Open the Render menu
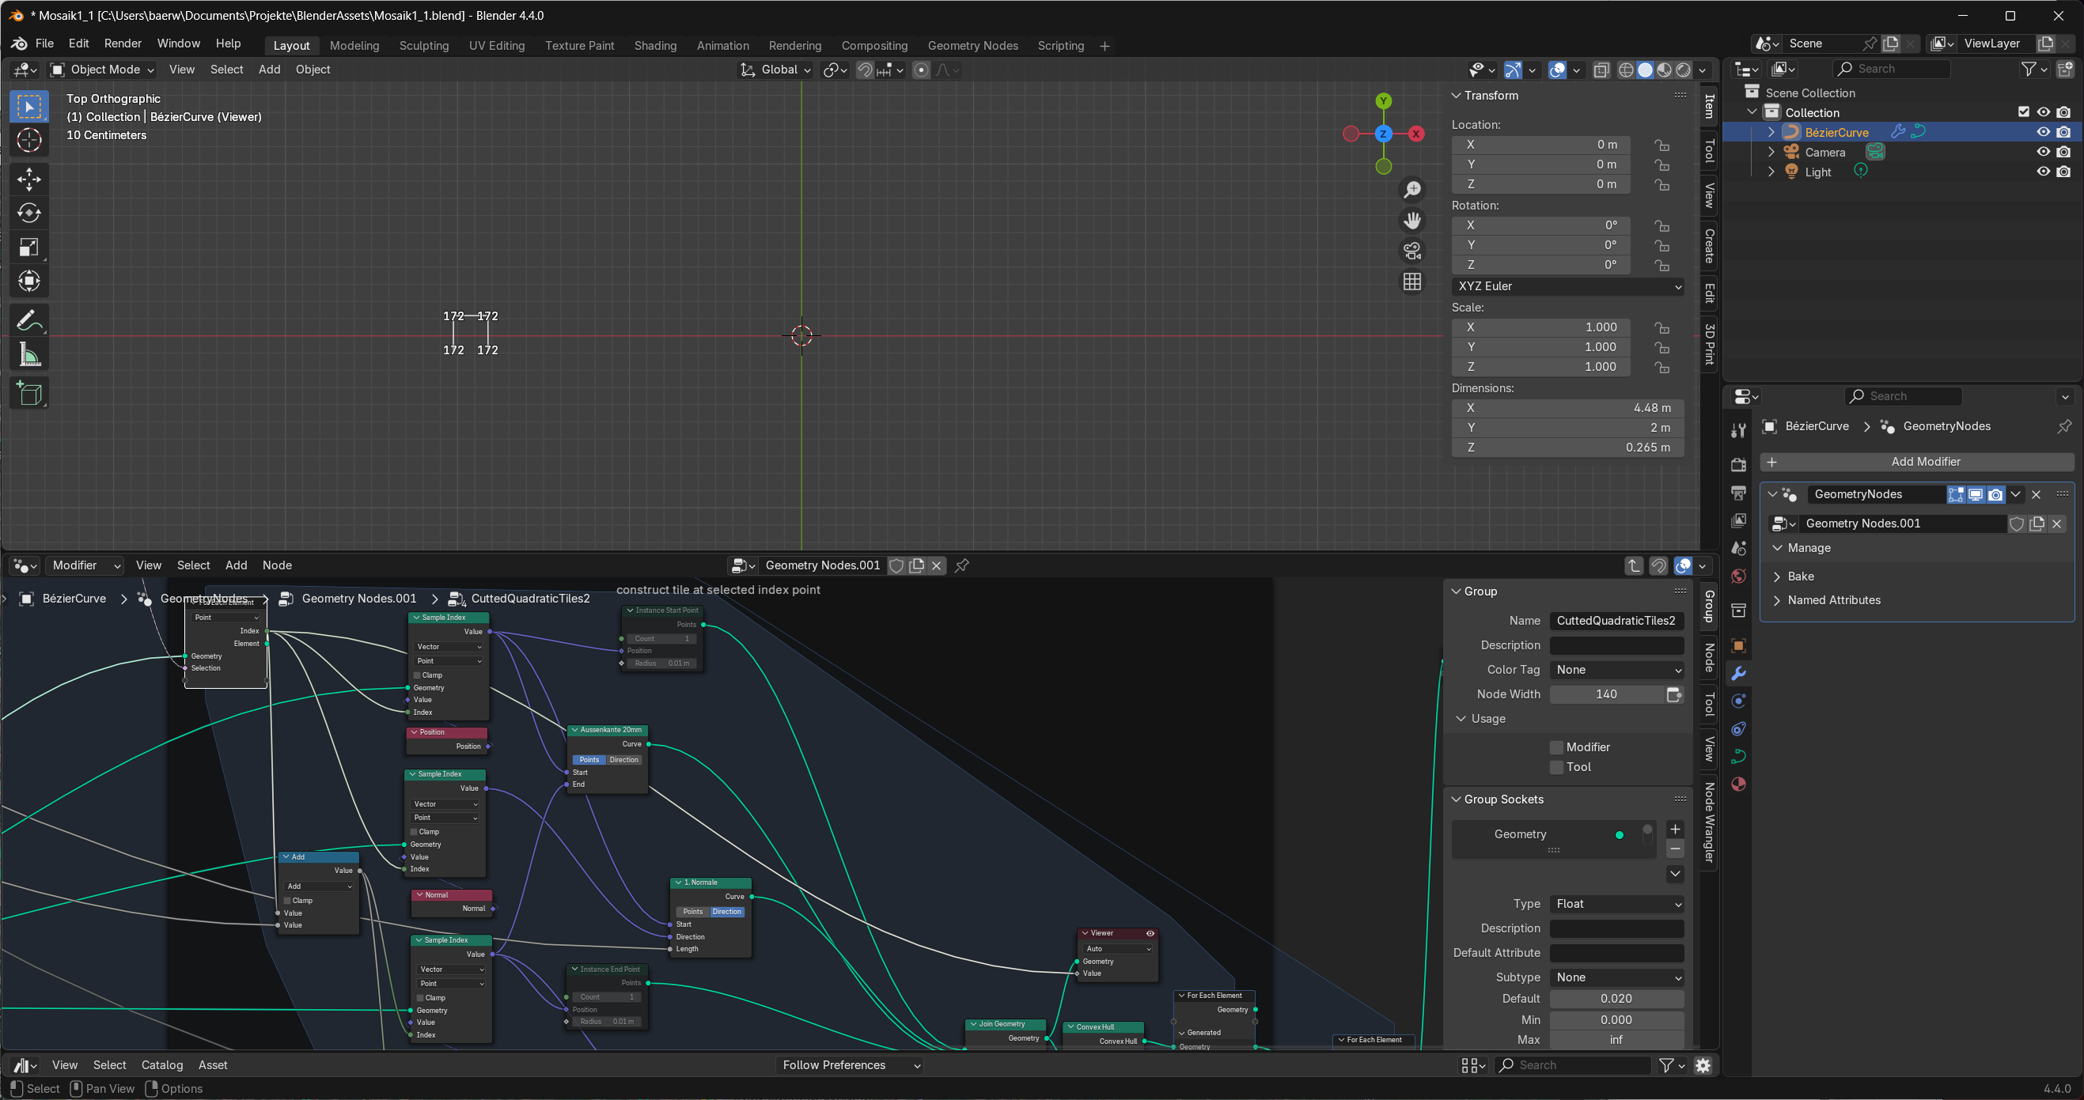The image size is (2084, 1100). pos(123,43)
